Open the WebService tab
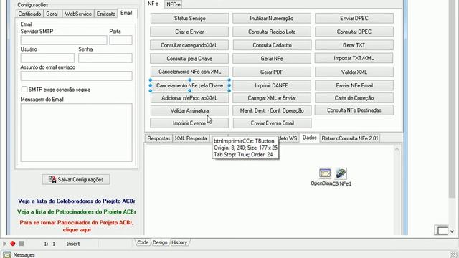This screenshot has width=459, height=258. point(78,14)
